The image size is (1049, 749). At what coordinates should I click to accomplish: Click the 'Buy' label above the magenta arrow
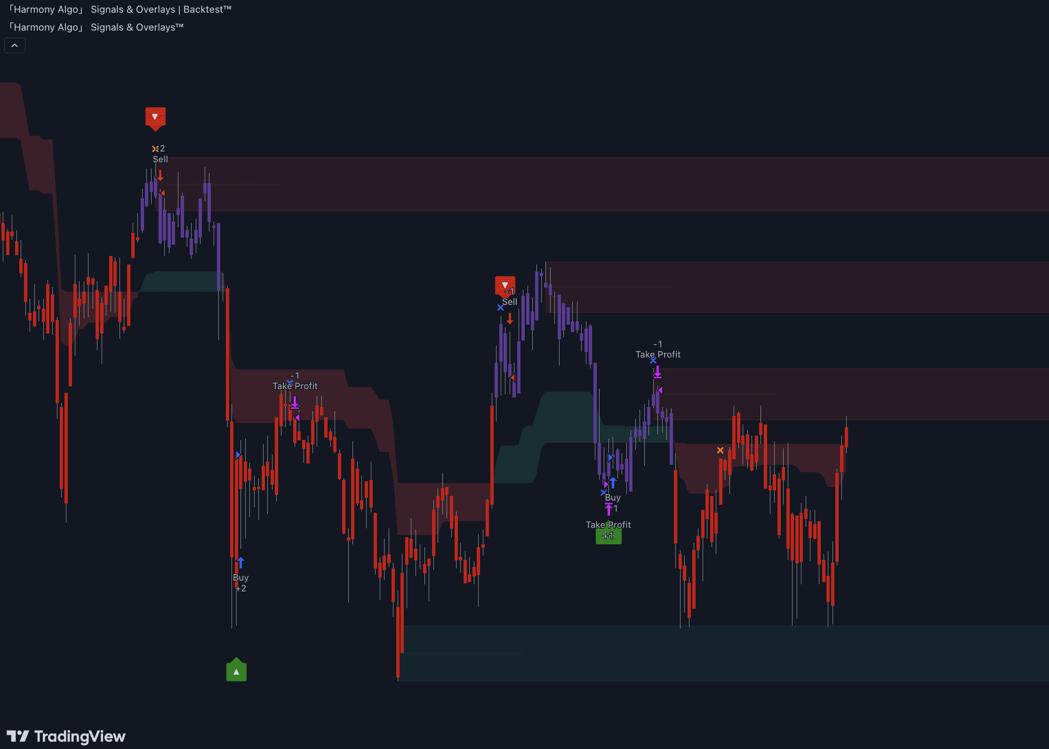613,497
